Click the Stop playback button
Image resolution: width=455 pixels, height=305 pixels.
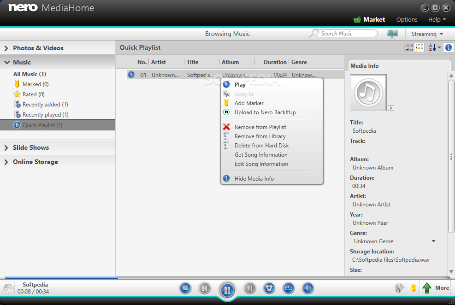(185, 288)
